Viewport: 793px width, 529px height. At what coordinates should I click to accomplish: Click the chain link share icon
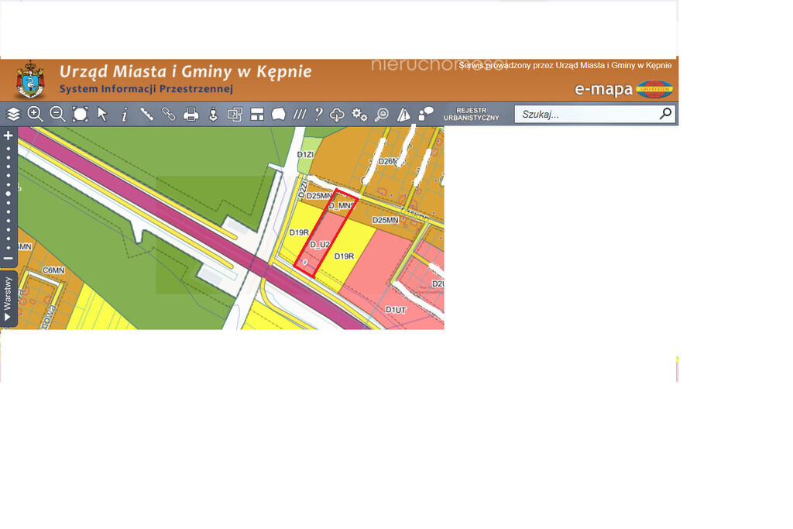(168, 115)
